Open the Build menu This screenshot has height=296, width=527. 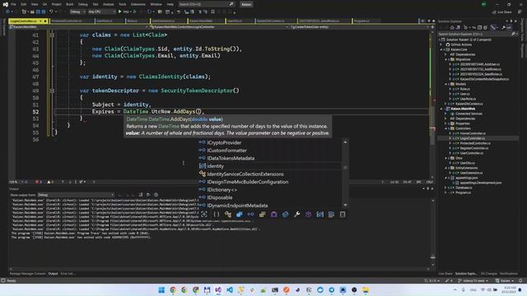click(x=69, y=4)
